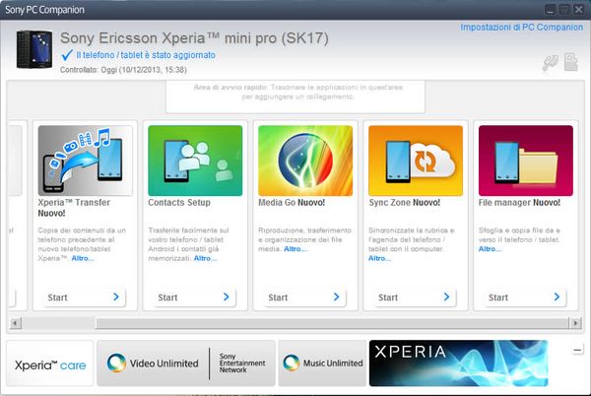The image size is (591, 396).
Task: Open Altro link under File manager
Action: coord(490,249)
